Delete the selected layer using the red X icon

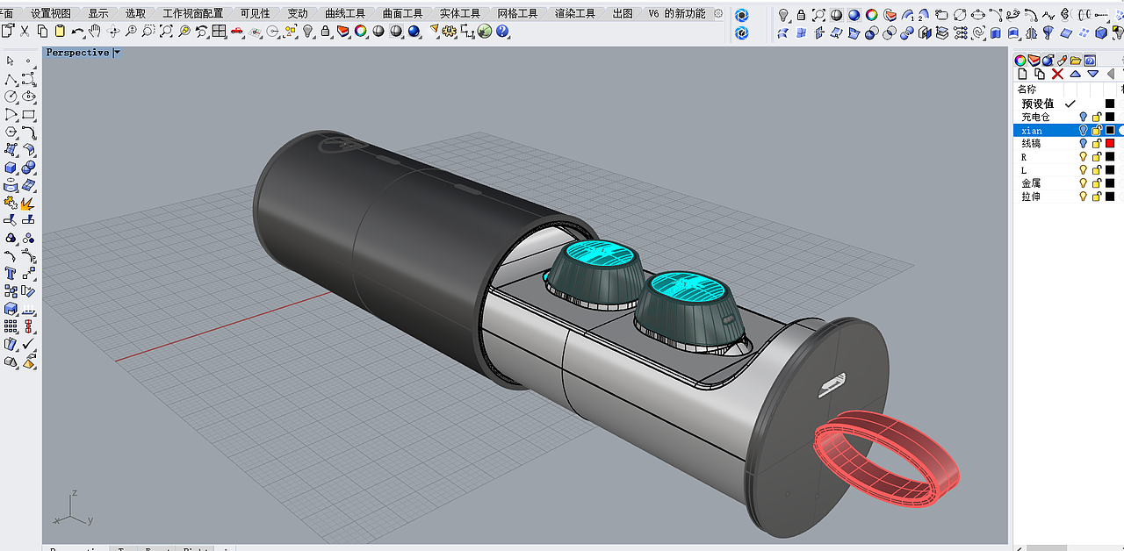click(x=1057, y=74)
